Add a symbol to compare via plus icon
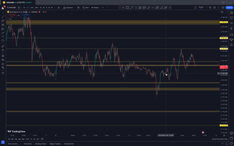 click(x=19, y=7)
